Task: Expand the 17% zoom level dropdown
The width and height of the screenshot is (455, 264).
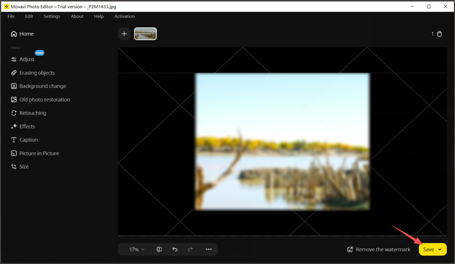Action: (136, 249)
